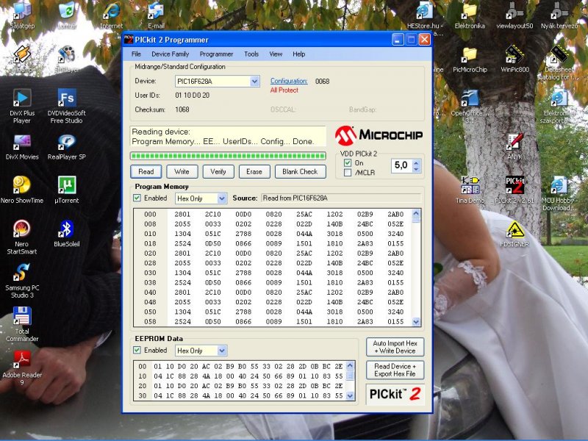Open the Tools menu
The width and height of the screenshot is (588, 441).
click(x=251, y=54)
